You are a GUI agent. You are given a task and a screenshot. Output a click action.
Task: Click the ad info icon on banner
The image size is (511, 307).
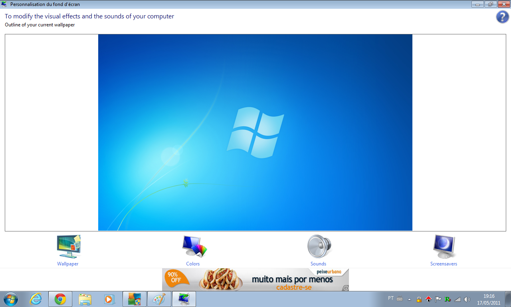(346, 288)
